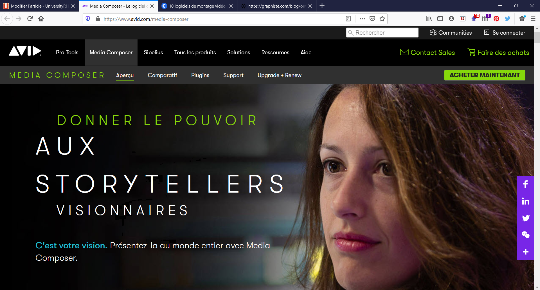Open Pro Tools menu item
This screenshot has width=540, height=290.
coord(67,52)
